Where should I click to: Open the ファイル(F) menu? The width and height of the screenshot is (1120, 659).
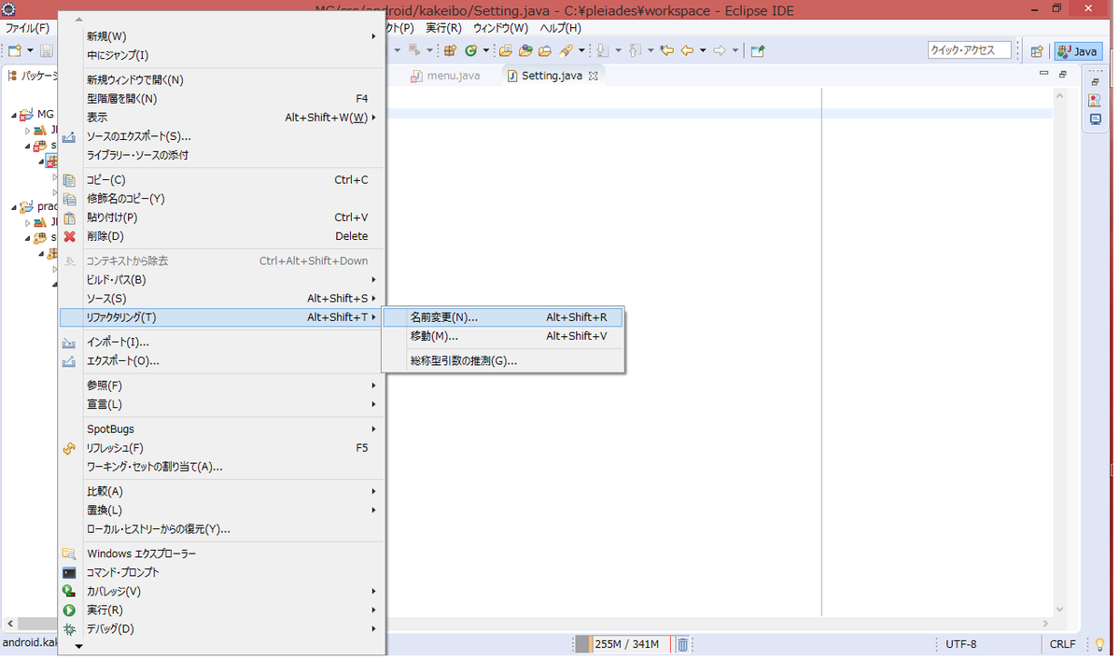pyautogui.click(x=27, y=28)
